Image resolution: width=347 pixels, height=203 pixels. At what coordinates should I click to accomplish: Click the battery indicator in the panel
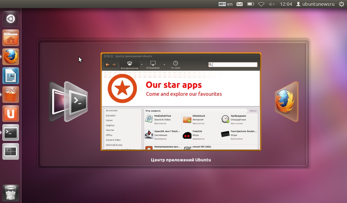250,4
